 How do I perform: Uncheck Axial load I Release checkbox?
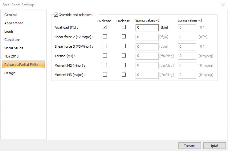[x=105, y=27]
